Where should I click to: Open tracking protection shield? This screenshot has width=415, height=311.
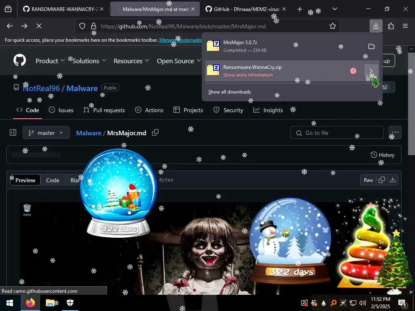[82, 26]
